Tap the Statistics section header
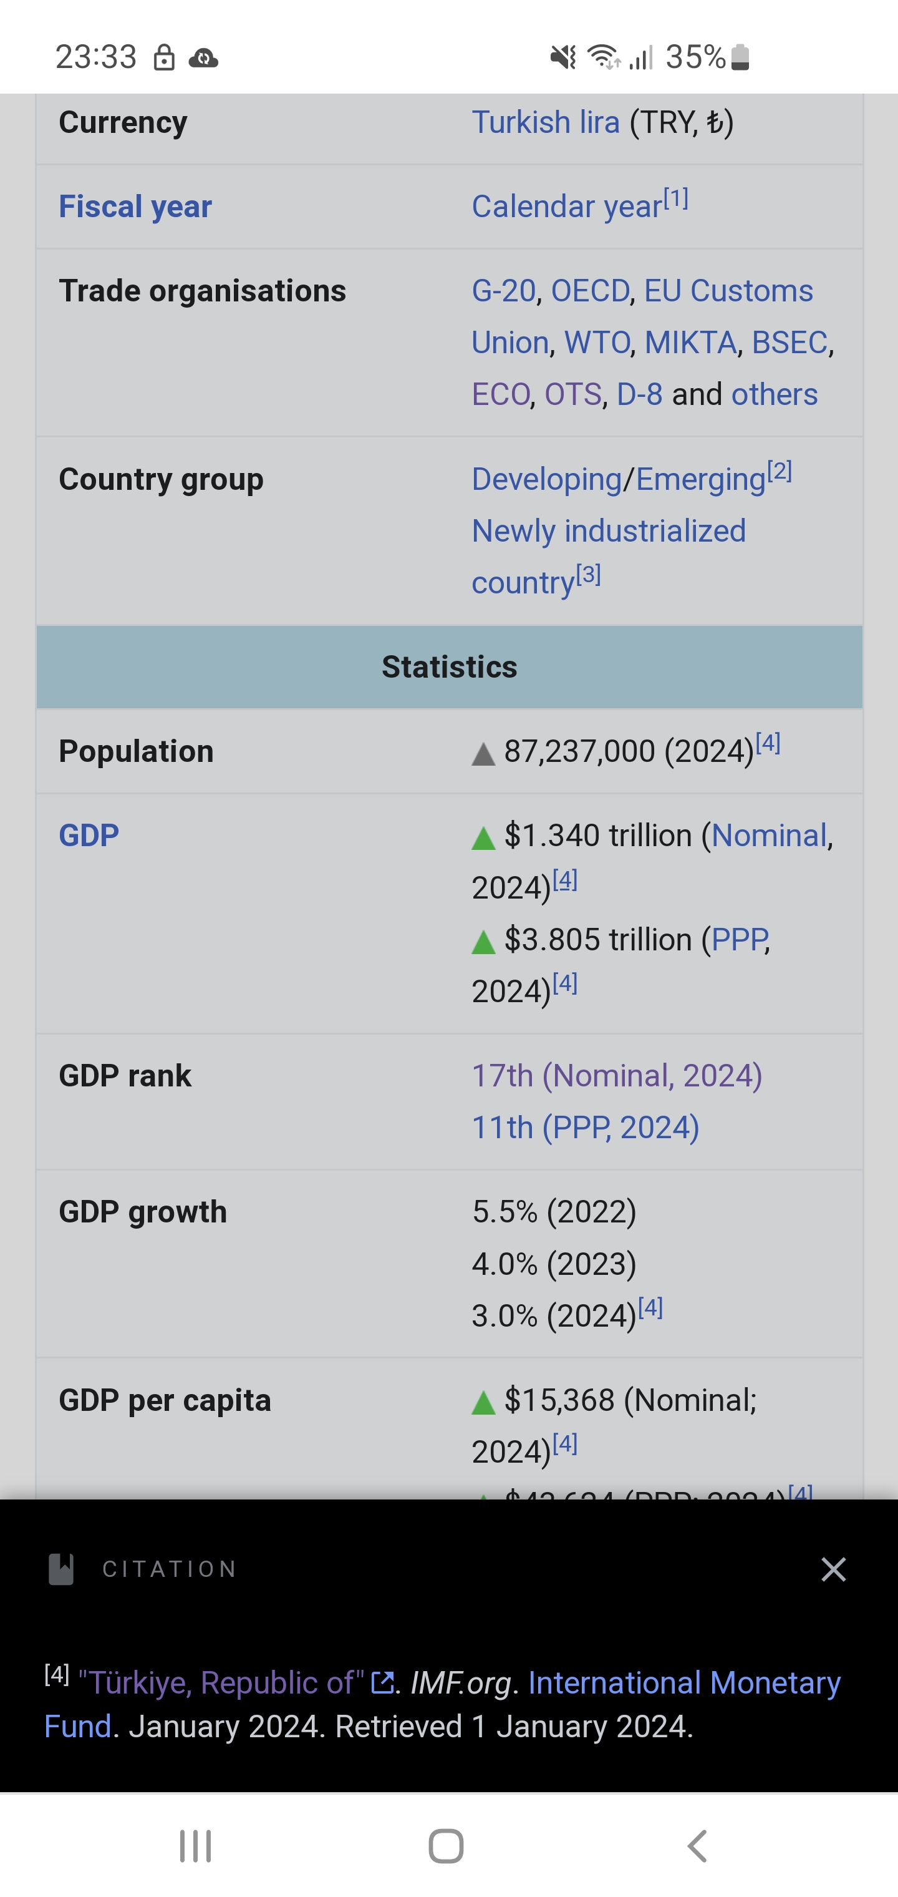 449,667
